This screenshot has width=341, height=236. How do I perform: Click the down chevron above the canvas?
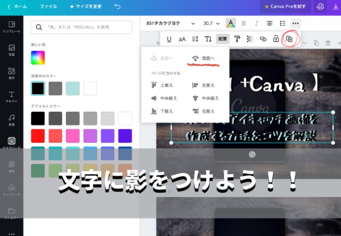coord(304,43)
